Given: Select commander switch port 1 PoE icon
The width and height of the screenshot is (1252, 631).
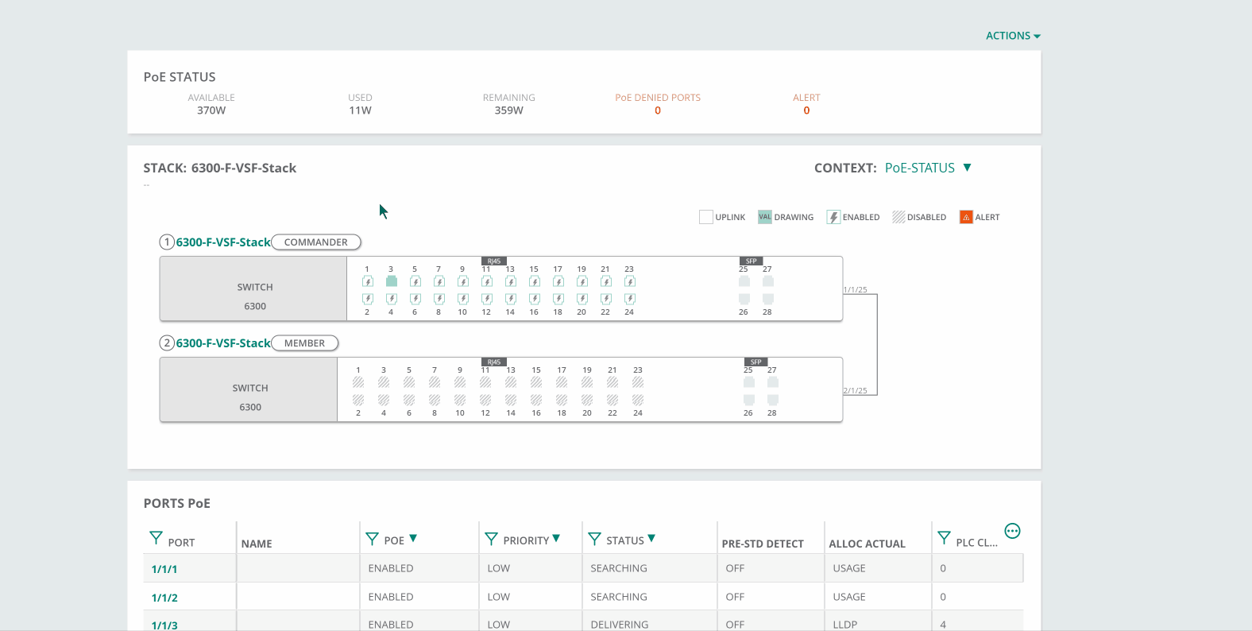Looking at the screenshot, I should coord(367,281).
